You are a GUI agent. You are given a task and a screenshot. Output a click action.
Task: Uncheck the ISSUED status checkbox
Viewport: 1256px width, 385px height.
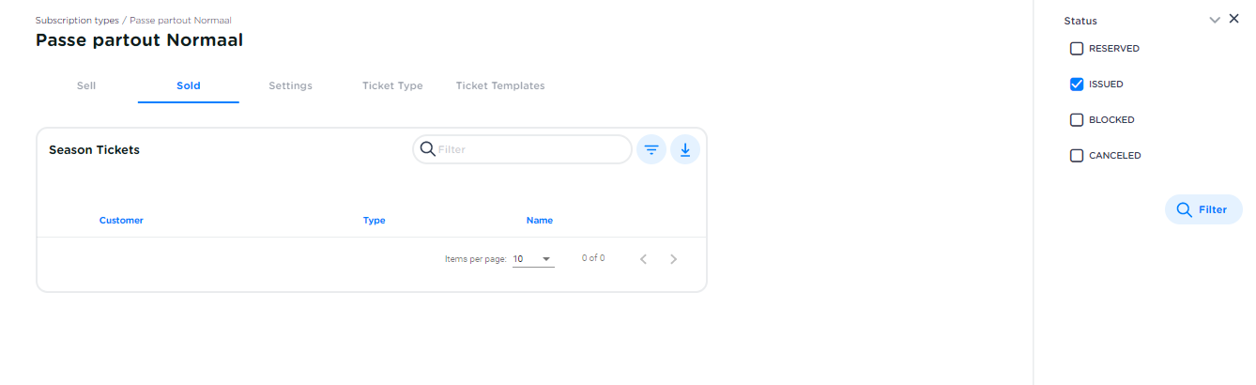1077,85
